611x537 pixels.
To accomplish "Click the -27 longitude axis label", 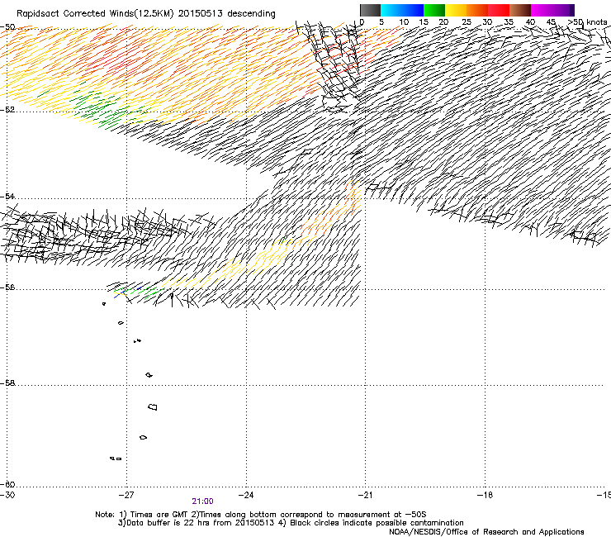I will (126, 495).
